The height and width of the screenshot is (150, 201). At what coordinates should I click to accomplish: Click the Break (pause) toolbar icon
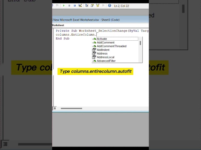pos(69,6)
